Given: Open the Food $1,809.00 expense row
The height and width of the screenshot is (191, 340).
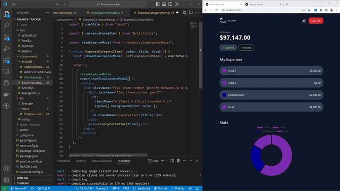Looking at the screenshot, I should point(271,107).
